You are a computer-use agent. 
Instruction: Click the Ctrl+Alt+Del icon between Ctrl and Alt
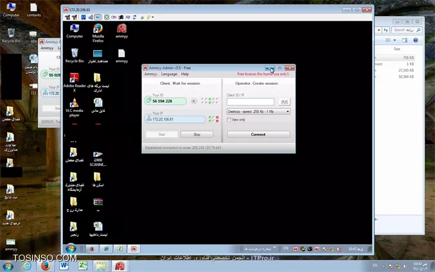[121, 17]
